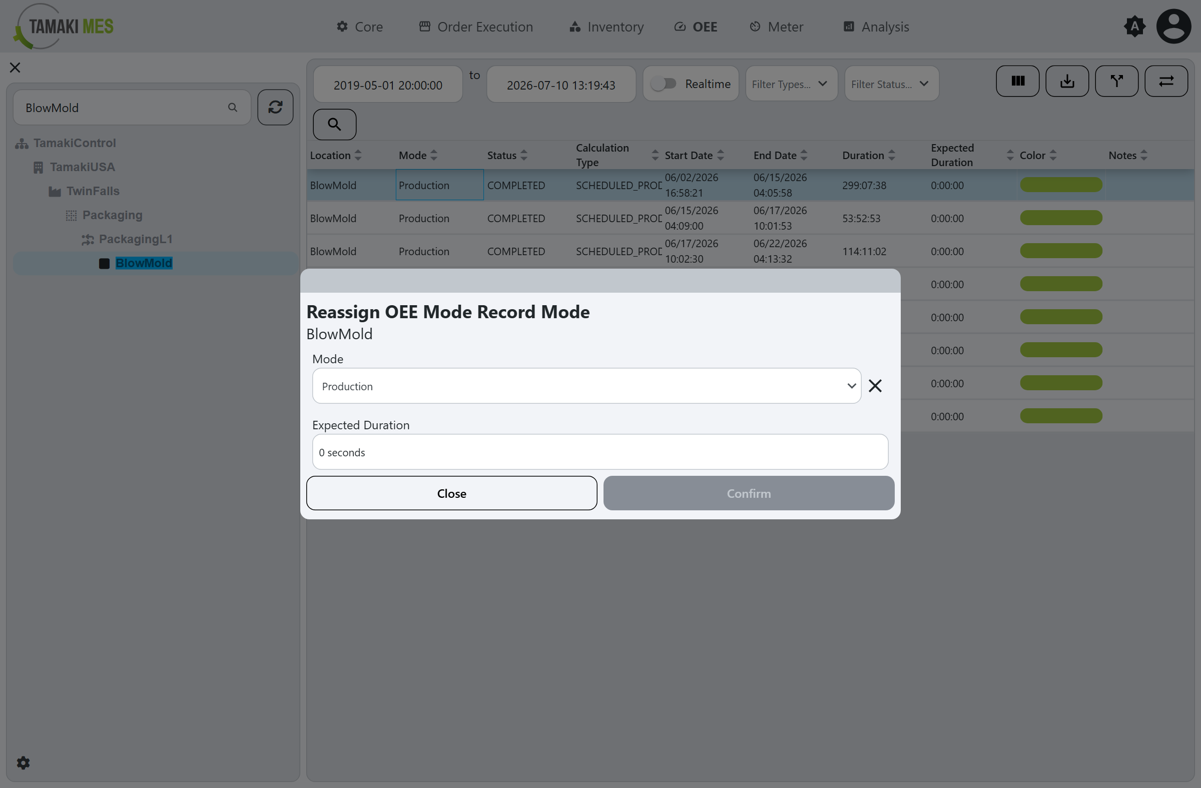This screenshot has width=1201, height=788.
Task: Click Close button in dialog
Action: click(452, 493)
